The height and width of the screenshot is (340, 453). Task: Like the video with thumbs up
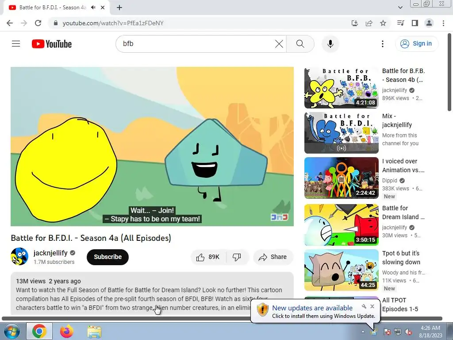pos(208,257)
